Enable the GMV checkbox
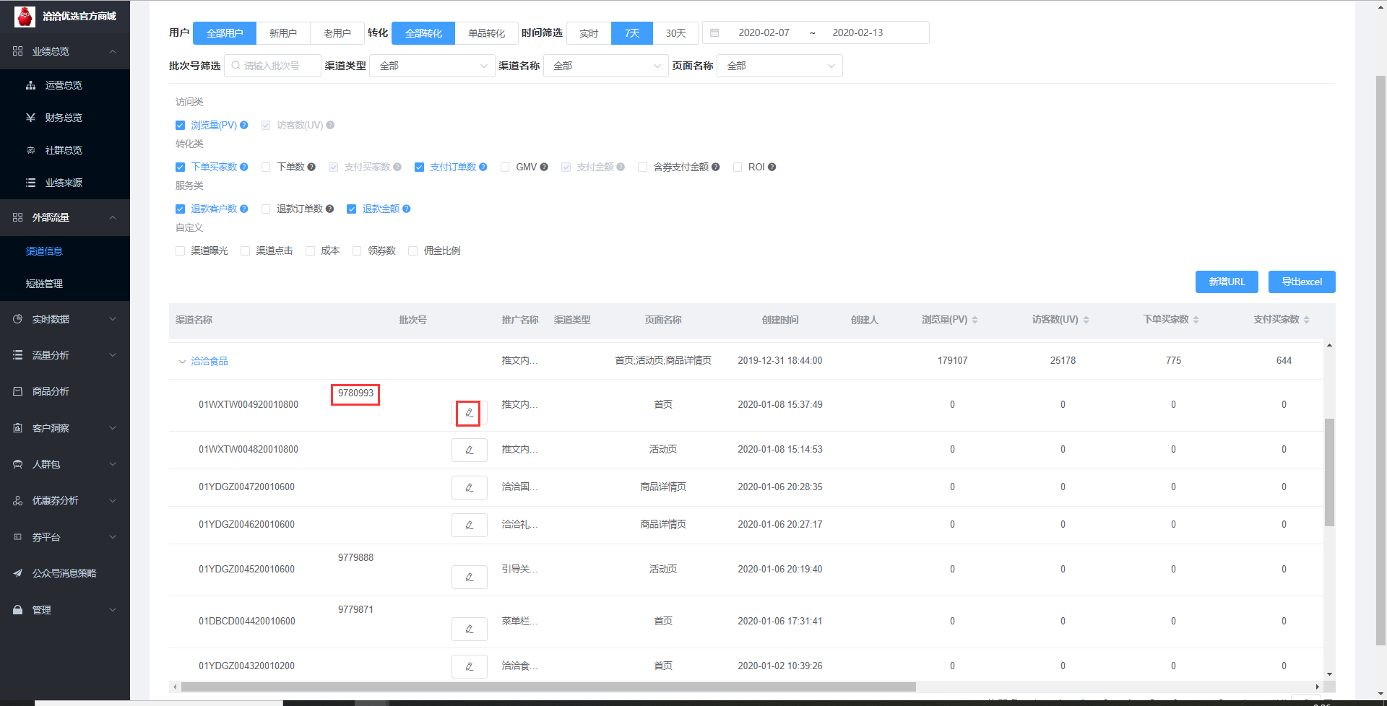1387x706 pixels. [505, 167]
